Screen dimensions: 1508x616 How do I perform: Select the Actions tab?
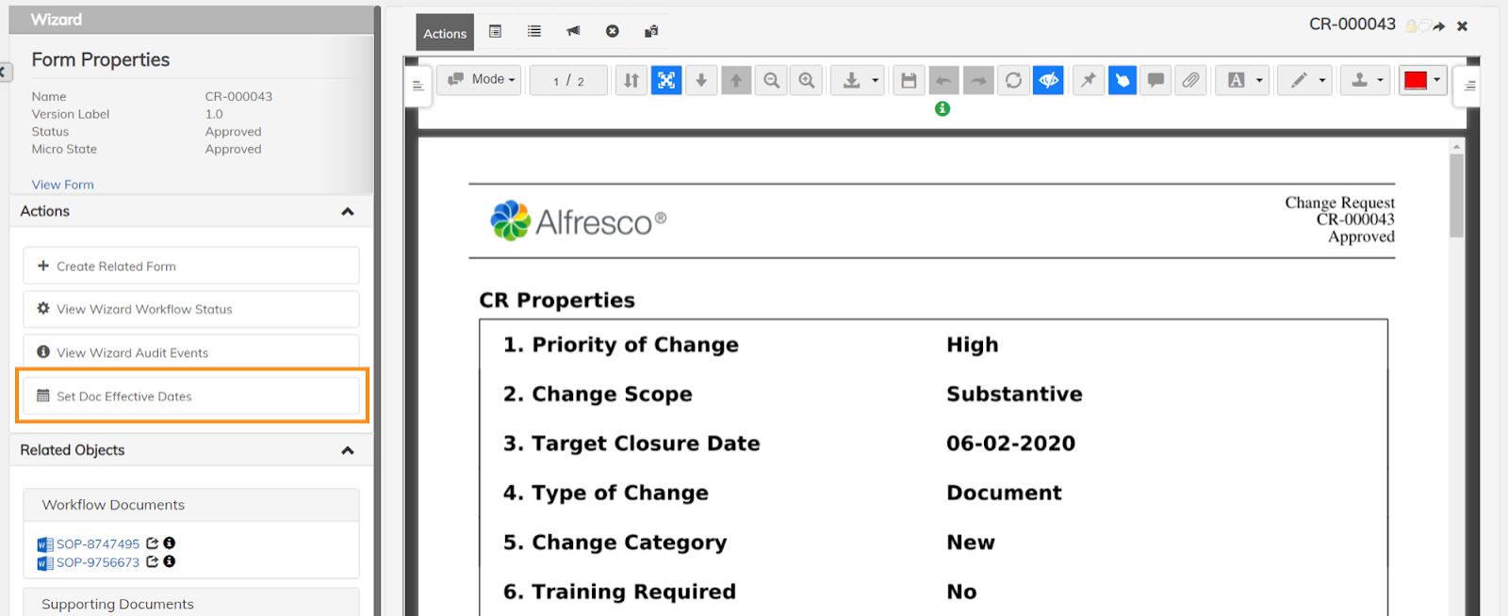coord(445,33)
